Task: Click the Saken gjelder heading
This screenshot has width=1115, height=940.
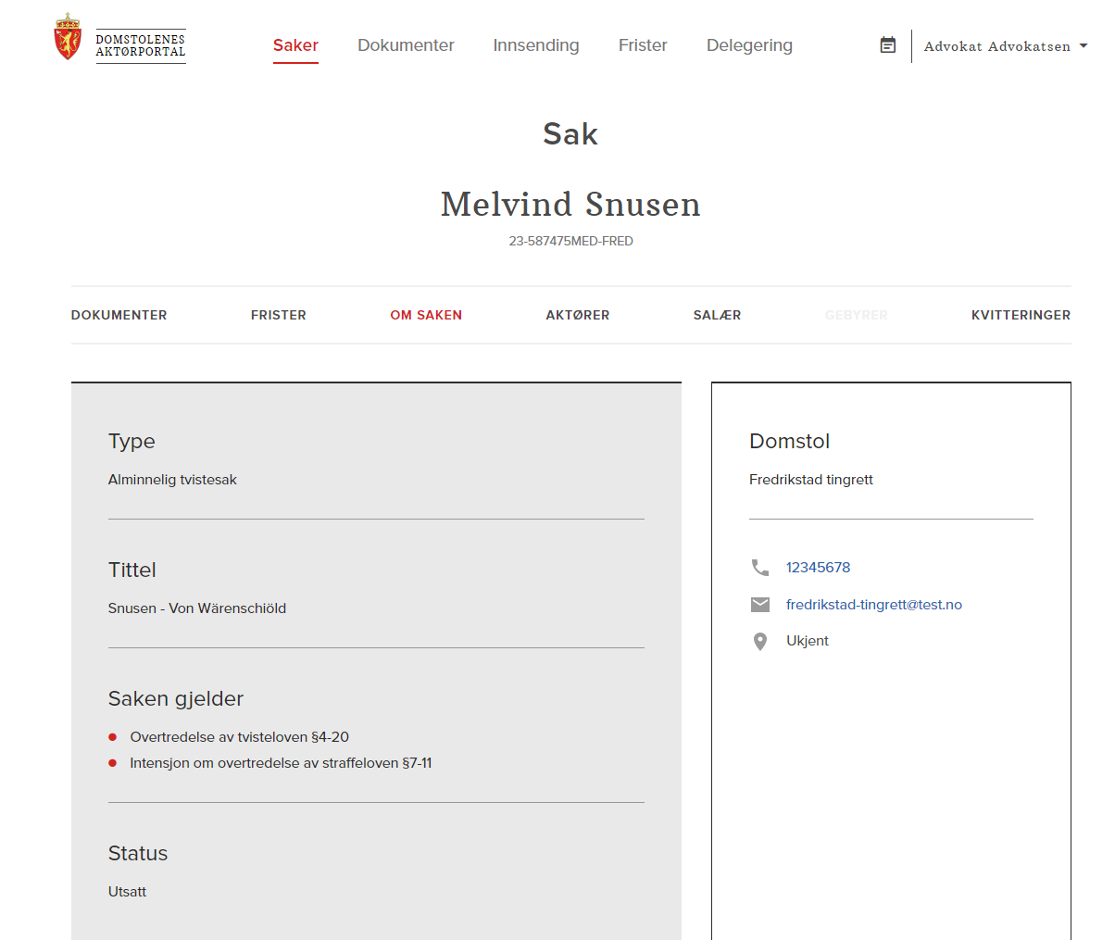Action: [x=176, y=699]
